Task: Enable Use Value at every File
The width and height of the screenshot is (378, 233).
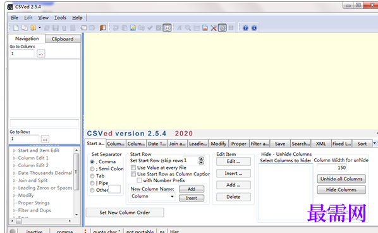Action: (x=133, y=168)
